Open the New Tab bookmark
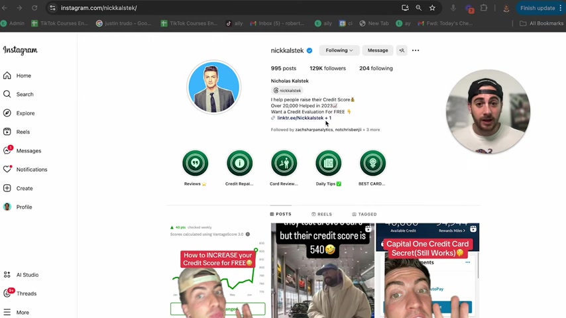 [374, 23]
